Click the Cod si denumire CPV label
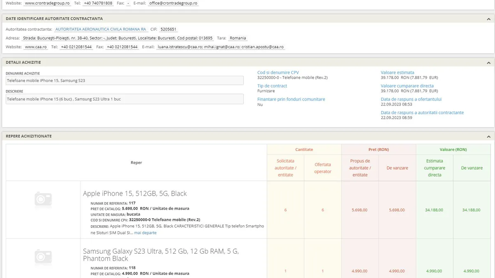Viewport: 495px width, 278px height. (278, 72)
